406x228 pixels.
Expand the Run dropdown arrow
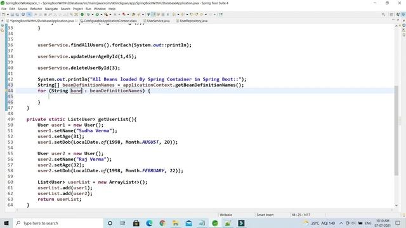[101, 15]
